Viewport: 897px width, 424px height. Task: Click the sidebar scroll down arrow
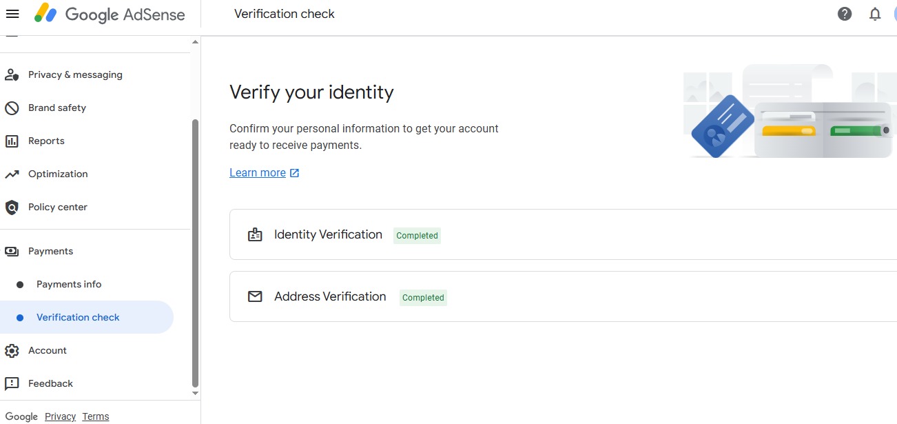coord(195,393)
